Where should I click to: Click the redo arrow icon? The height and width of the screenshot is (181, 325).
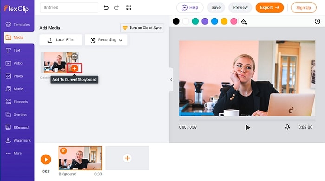click(117, 8)
